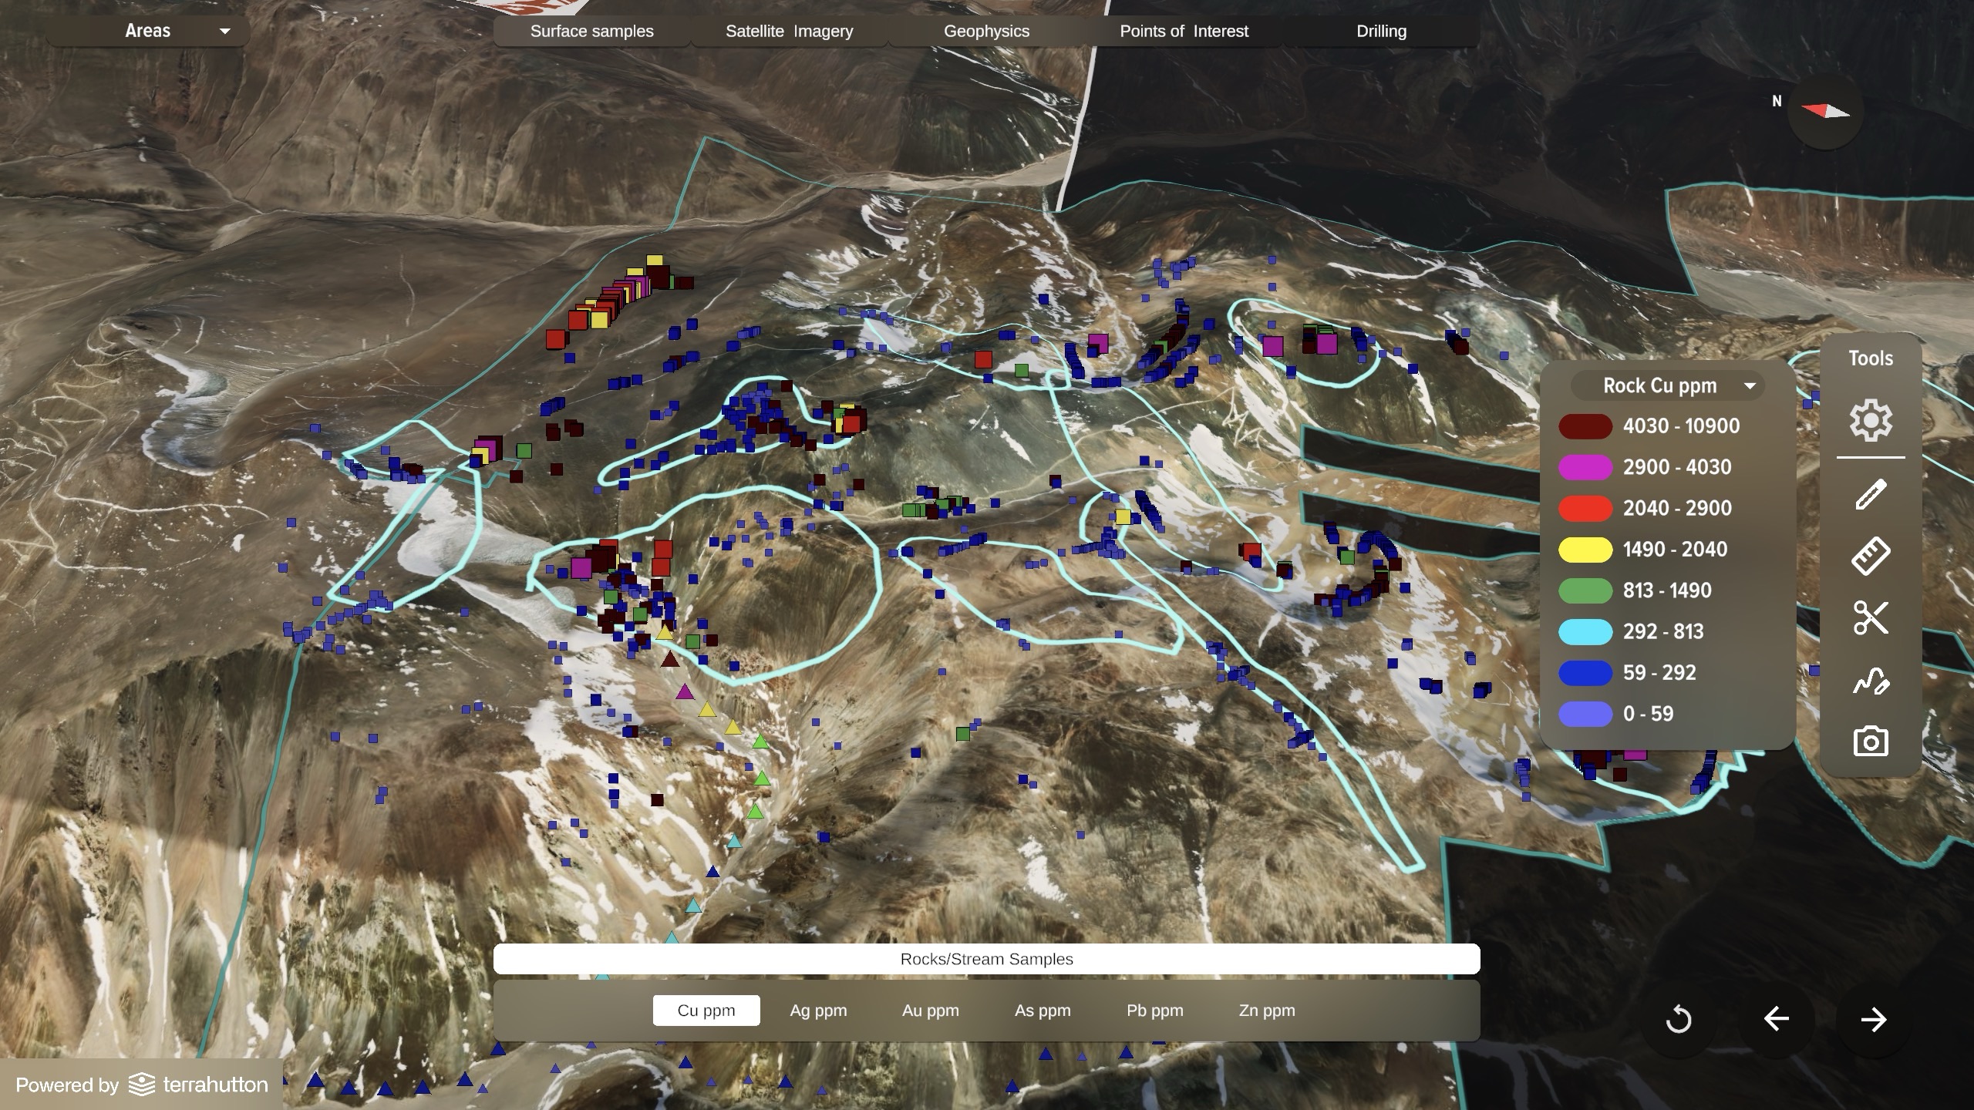1974x1110 pixels.
Task: Go back with the left arrow
Action: click(x=1776, y=1020)
